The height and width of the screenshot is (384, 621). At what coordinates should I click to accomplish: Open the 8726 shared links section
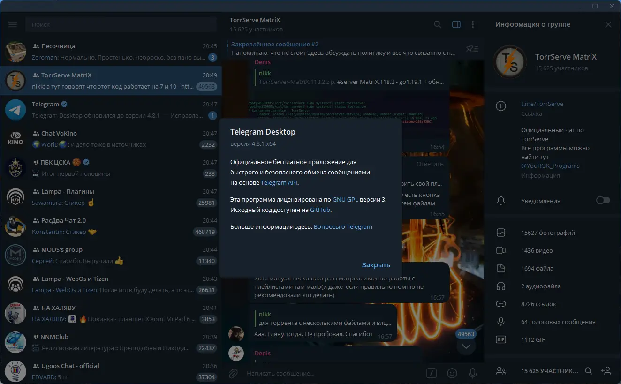click(553, 304)
